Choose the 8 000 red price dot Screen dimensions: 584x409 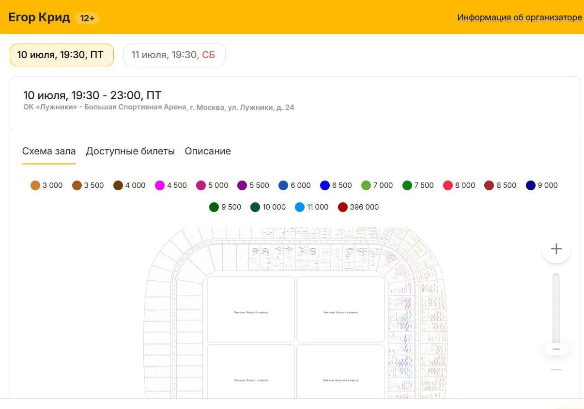448,185
